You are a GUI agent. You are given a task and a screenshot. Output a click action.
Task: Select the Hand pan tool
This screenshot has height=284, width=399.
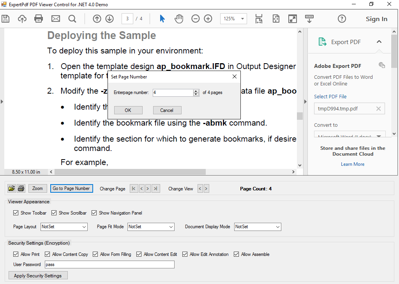pos(179,18)
